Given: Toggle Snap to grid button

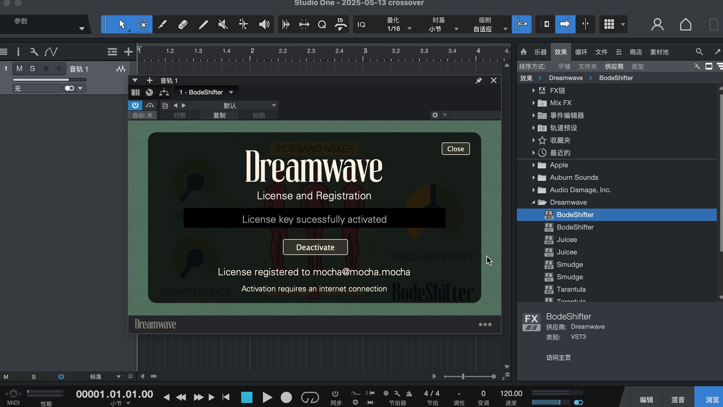Looking at the screenshot, I should 522,24.
